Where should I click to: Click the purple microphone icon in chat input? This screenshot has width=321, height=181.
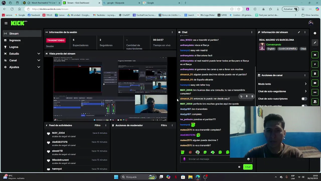point(184,159)
